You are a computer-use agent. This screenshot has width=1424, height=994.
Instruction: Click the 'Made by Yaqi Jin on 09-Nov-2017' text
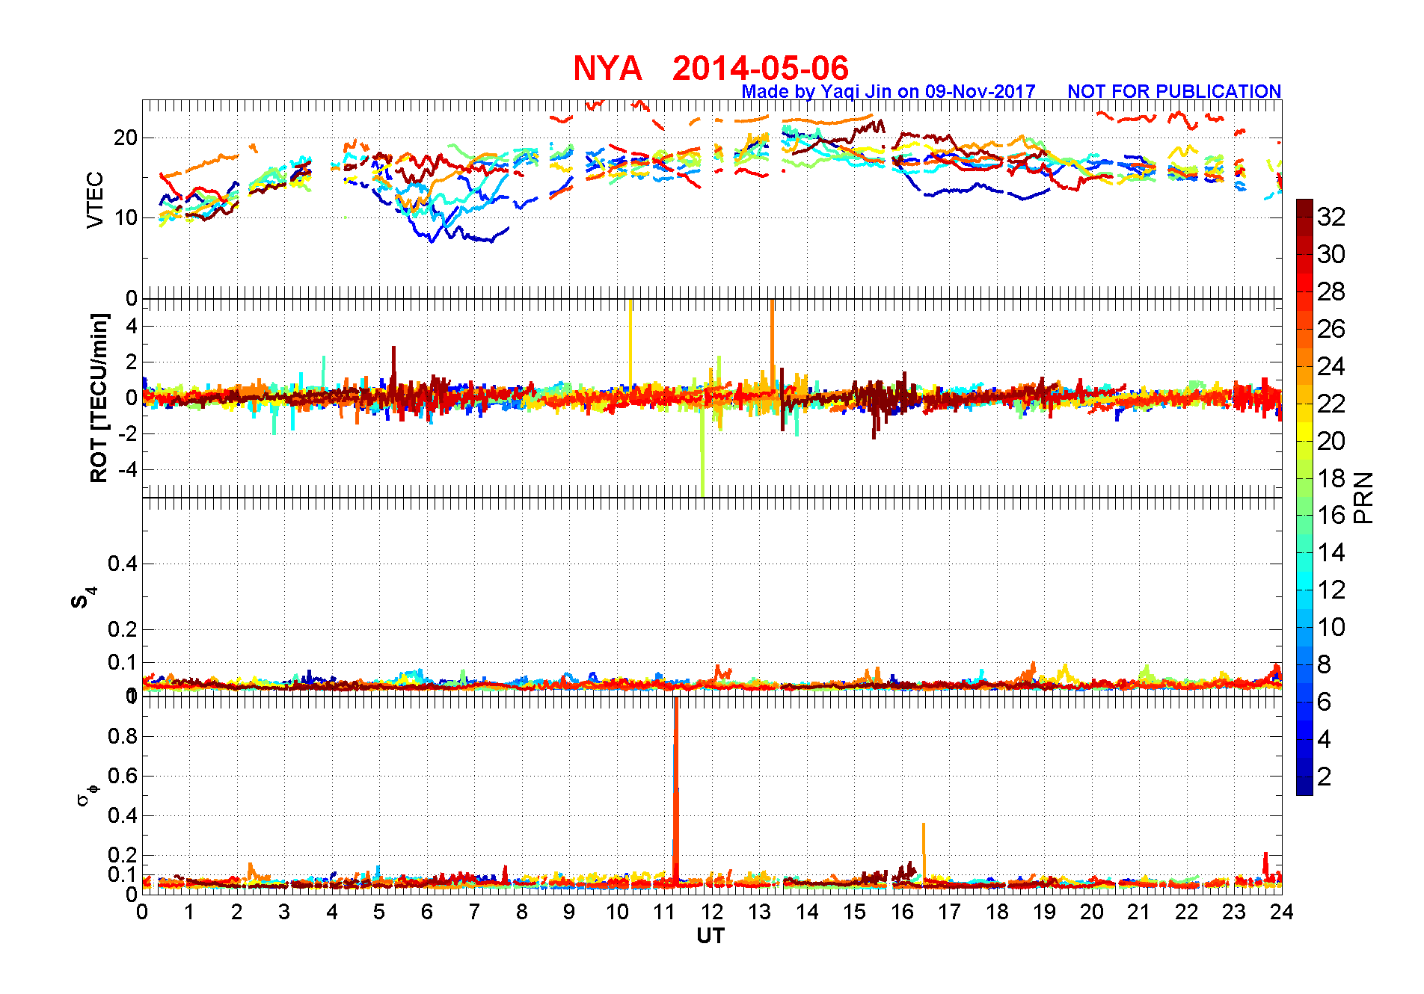[x=889, y=91]
